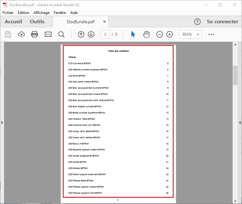
Task: Go to previous page arrow
Action: (81, 34)
